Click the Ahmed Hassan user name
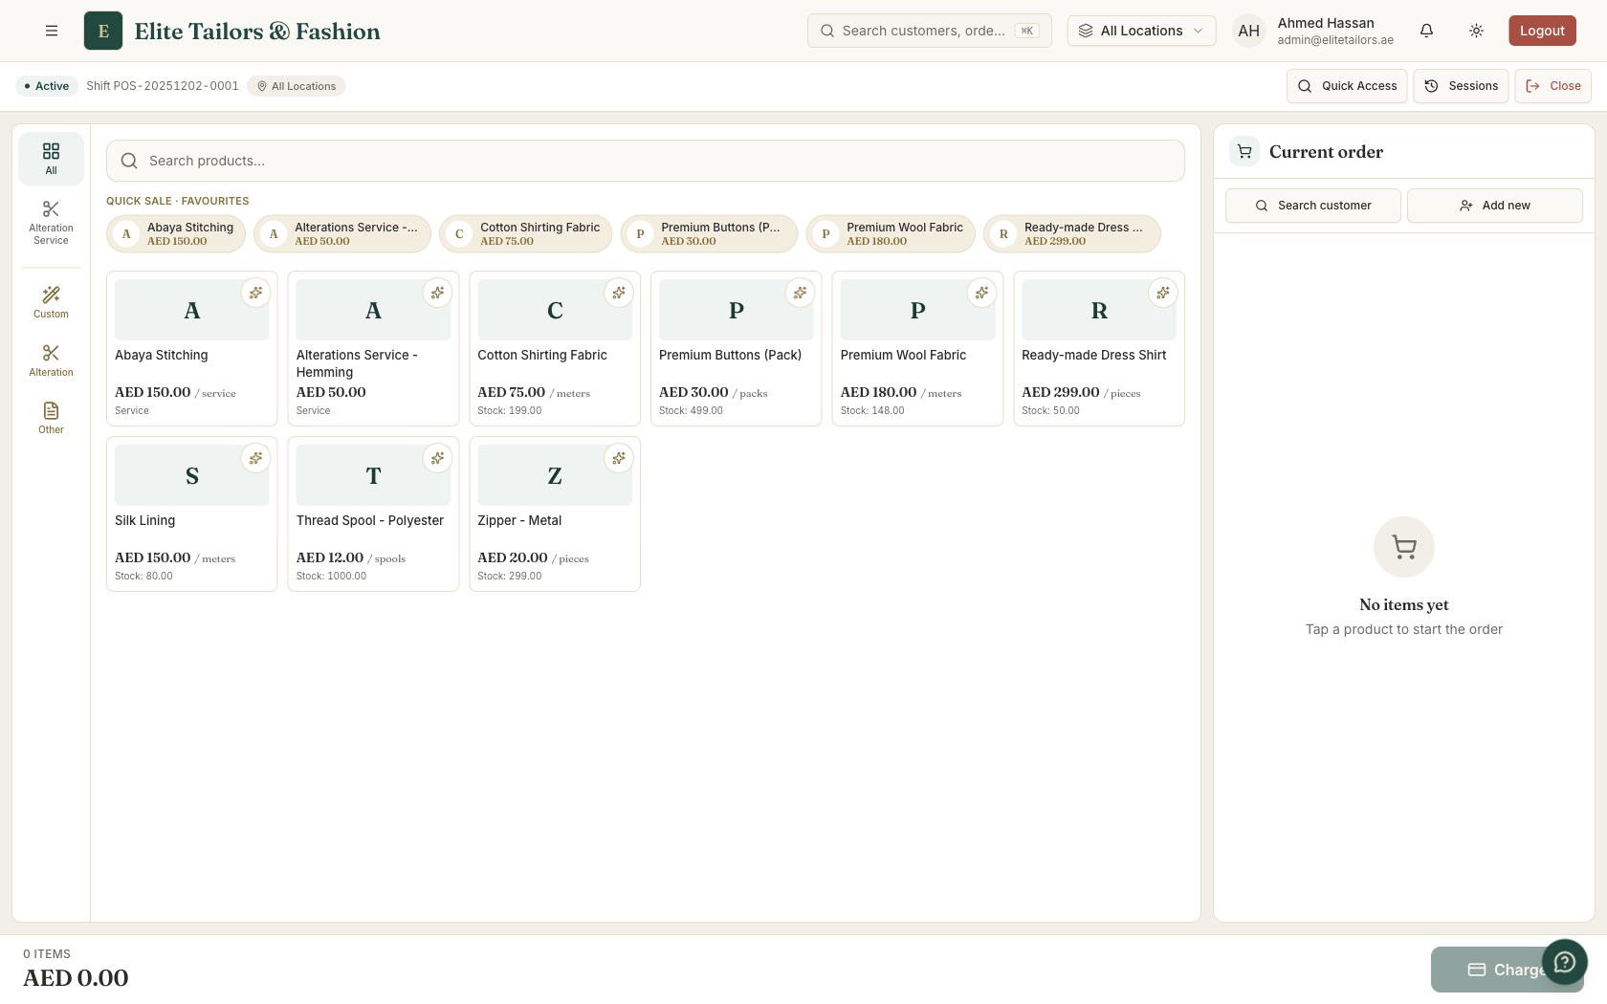The height and width of the screenshot is (1004, 1607). point(1326,23)
